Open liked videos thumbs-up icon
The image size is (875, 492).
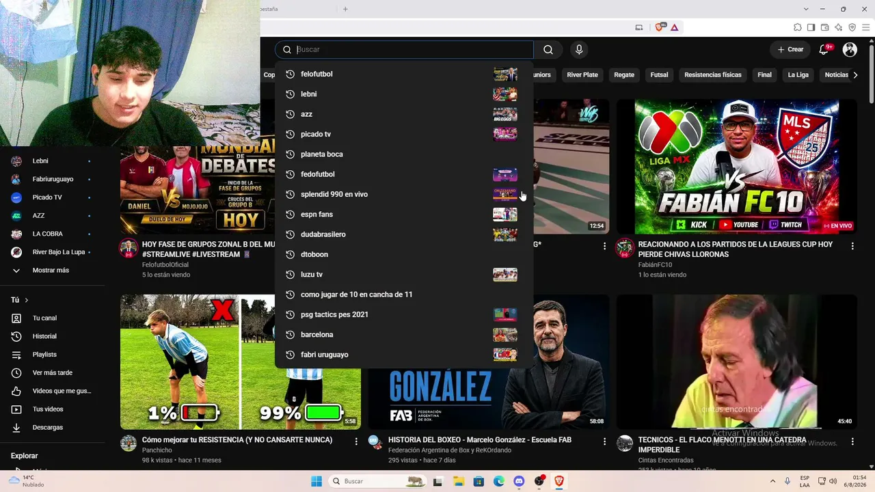pos(16,391)
